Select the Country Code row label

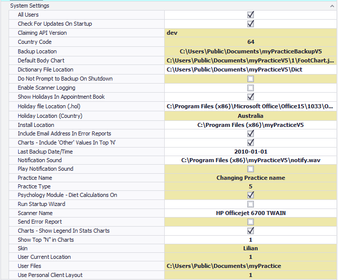point(34,42)
